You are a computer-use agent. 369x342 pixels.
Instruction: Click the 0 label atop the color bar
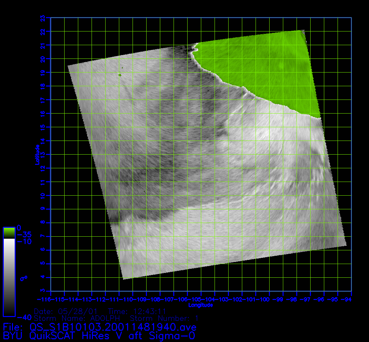pos(19,228)
